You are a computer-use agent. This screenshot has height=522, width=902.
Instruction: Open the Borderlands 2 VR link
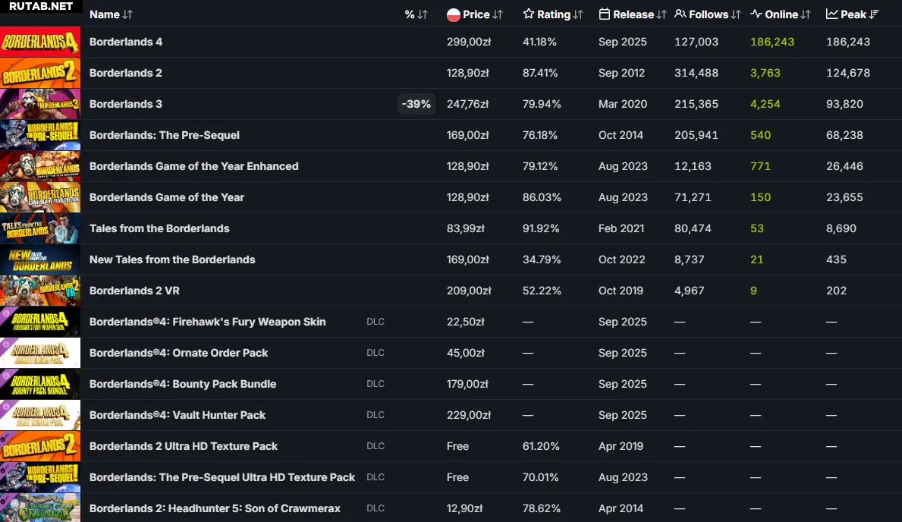134,291
